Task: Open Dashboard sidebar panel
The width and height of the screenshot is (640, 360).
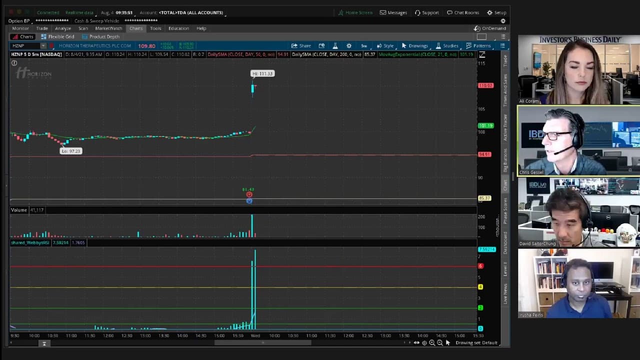Action: [505, 243]
